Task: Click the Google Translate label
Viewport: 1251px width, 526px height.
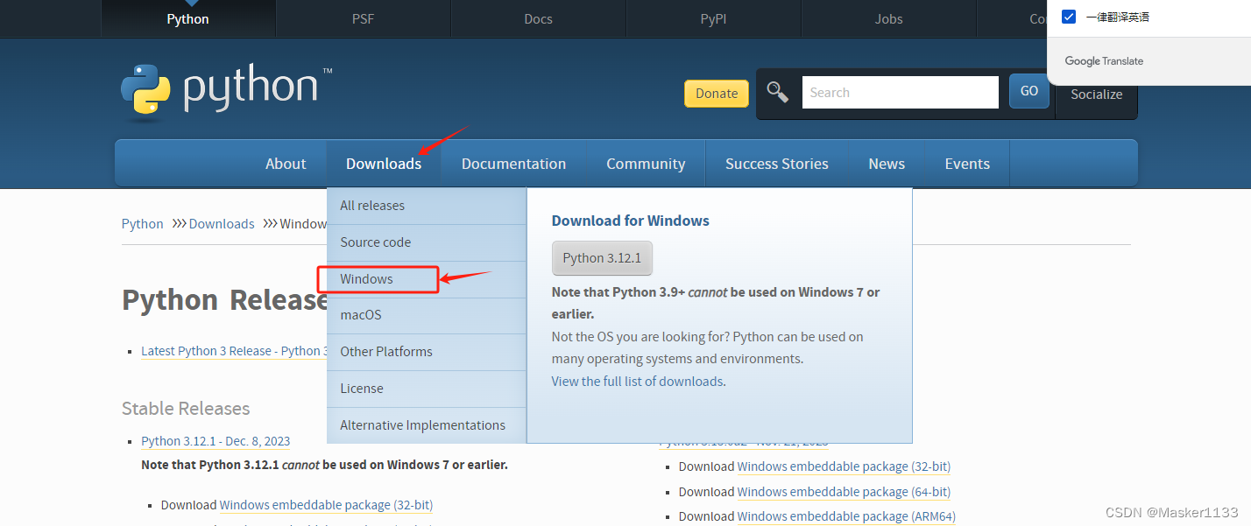Action: [1104, 61]
